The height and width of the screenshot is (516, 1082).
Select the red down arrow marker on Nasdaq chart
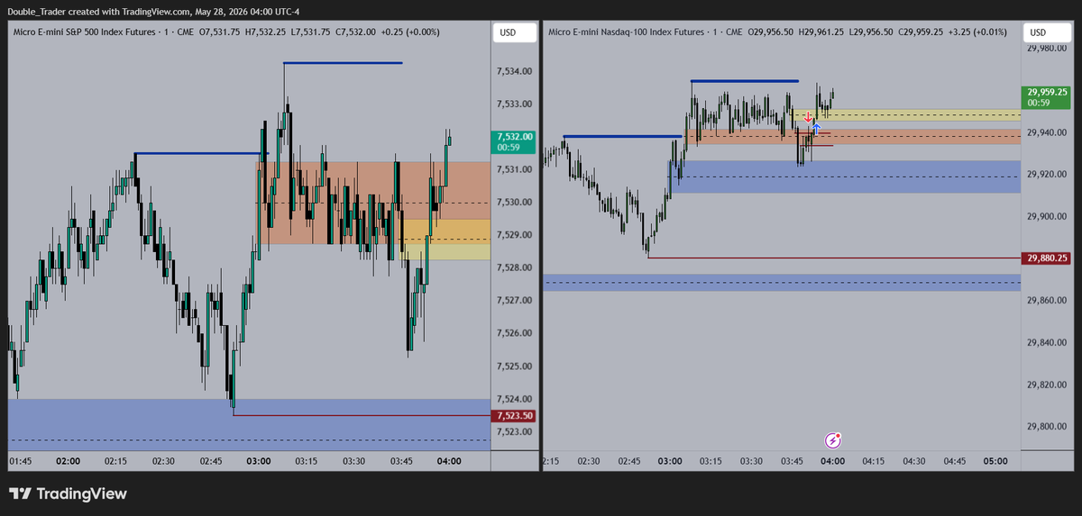point(809,117)
